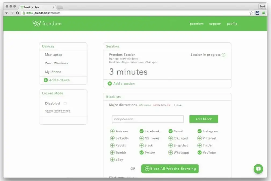Open the About locked mode link
Screen dimensions: 271x181
[57, 111]
